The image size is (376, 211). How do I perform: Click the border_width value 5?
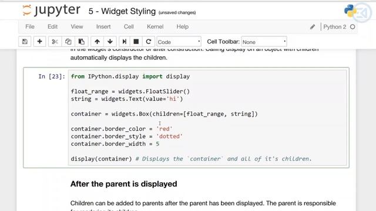(x=157, y=144)
